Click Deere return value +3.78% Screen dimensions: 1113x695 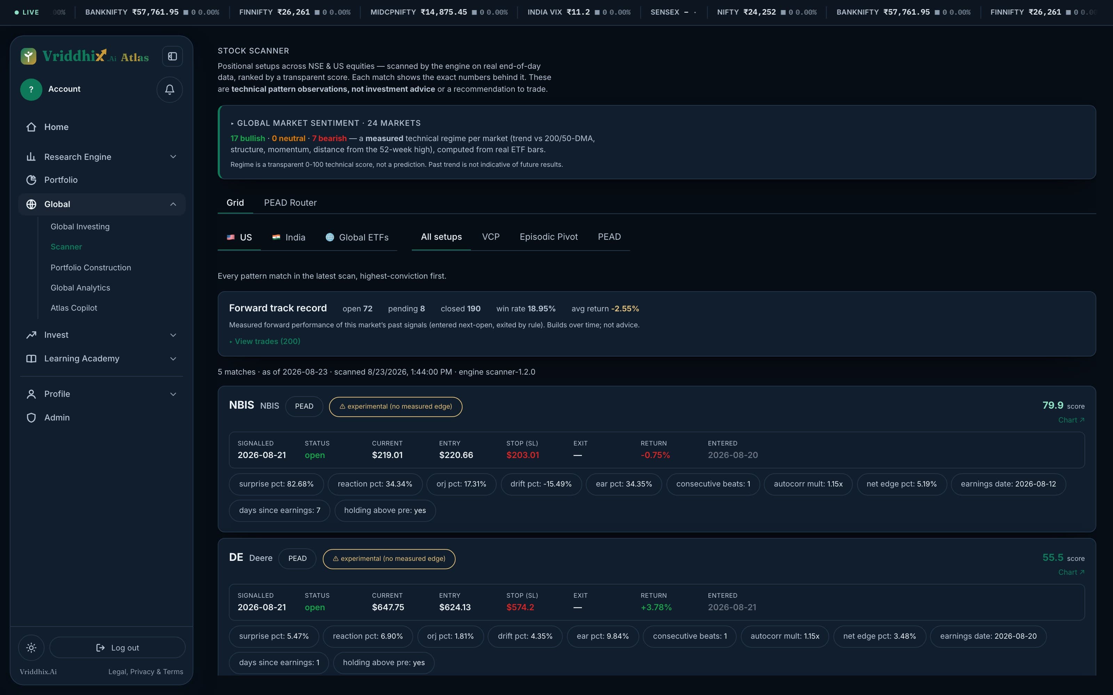pyautogui.click(x=656, y=607)
